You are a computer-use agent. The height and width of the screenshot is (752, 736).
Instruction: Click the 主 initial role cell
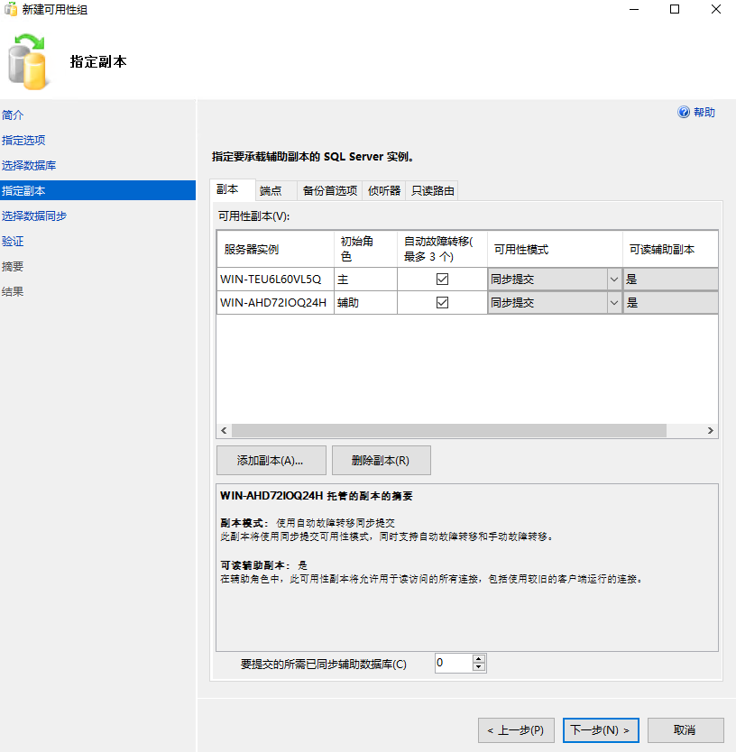coord(365,280)
